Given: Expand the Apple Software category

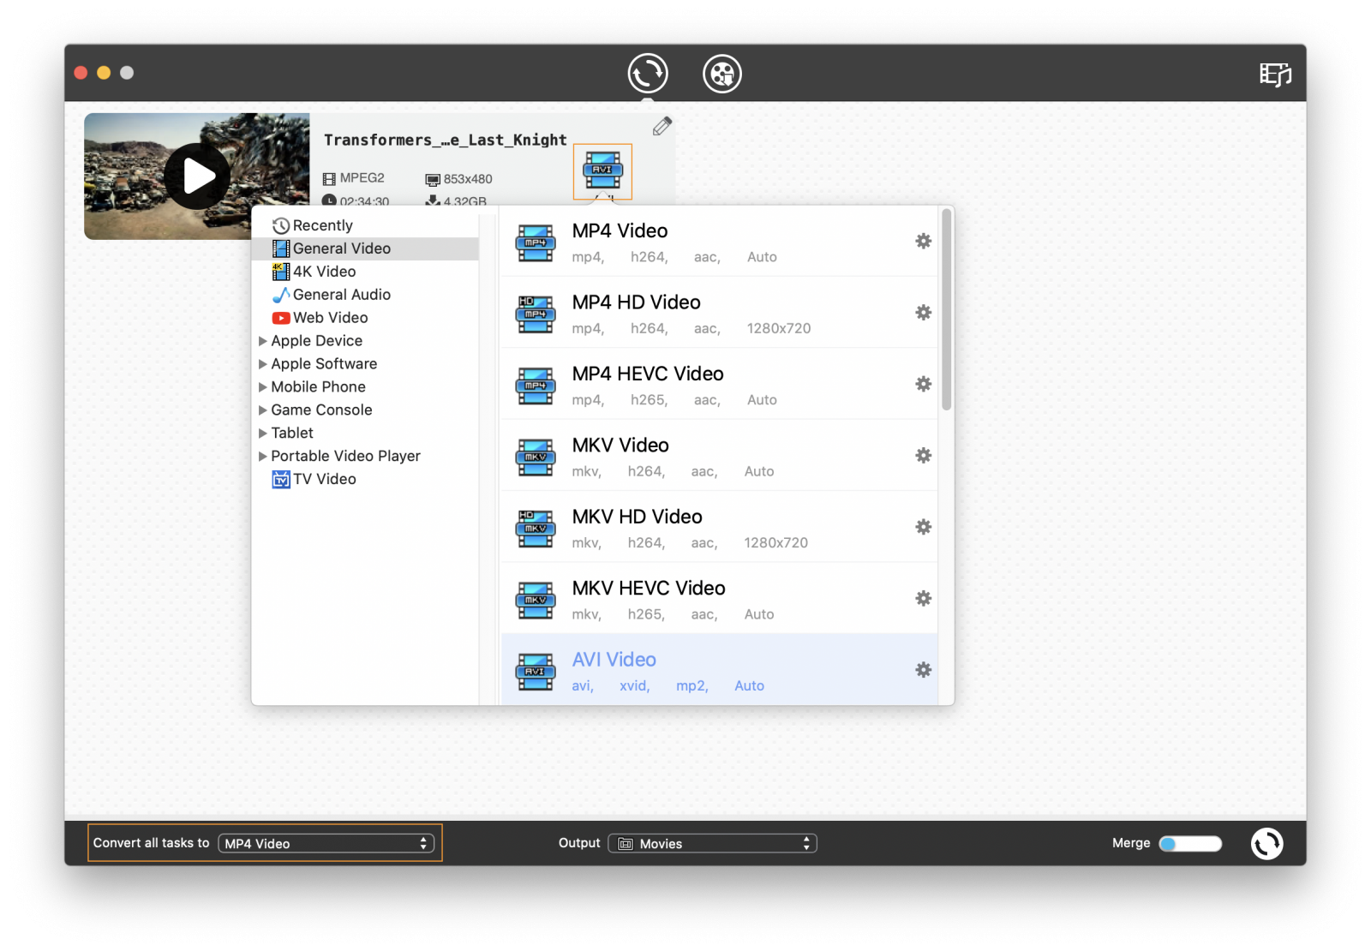Looking at the screenshot, I should pos(263,364).
